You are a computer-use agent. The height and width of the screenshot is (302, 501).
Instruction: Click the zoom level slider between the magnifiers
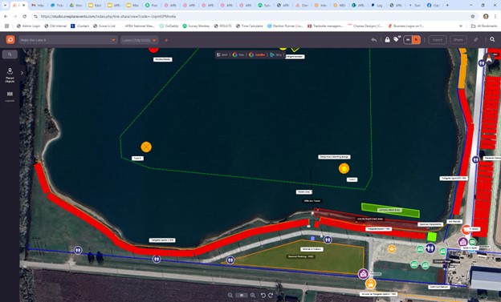242,296
